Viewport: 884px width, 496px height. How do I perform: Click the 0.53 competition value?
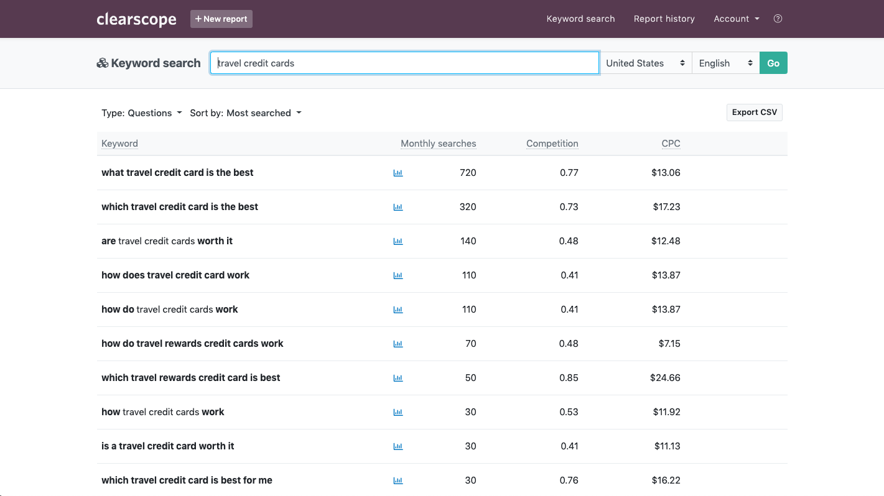coord(569,412)
